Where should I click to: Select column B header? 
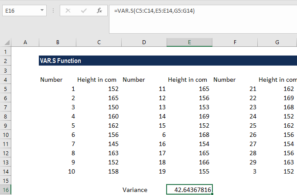[58, 42]
